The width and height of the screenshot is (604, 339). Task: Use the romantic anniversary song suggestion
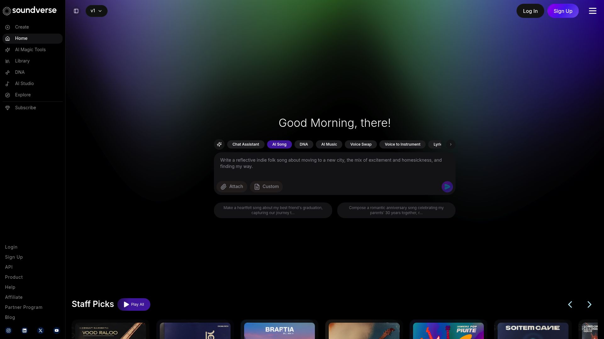[x=396, y=210]
